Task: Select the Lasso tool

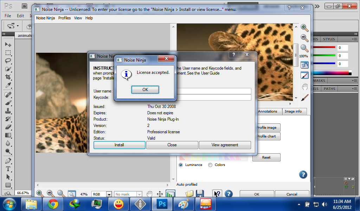Action: (x=8, y=61)
